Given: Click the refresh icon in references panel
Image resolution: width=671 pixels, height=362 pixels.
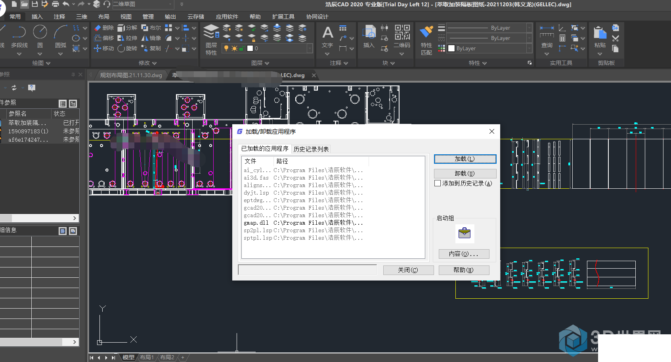Looking at the screenshot, I should [x=14, y=88].
